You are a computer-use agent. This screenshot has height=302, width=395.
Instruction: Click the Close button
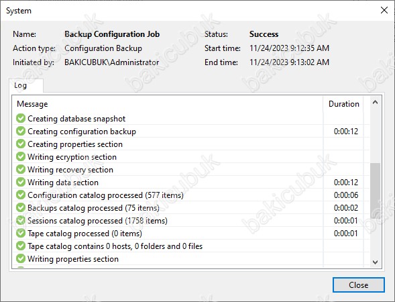pos(359,285)
